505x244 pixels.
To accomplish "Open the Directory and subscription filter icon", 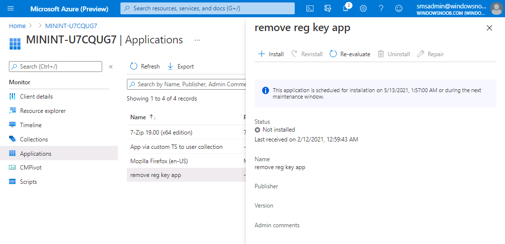I will point(328,9).
